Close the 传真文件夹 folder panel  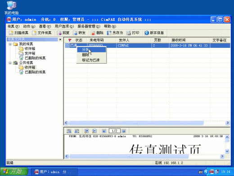60,39
